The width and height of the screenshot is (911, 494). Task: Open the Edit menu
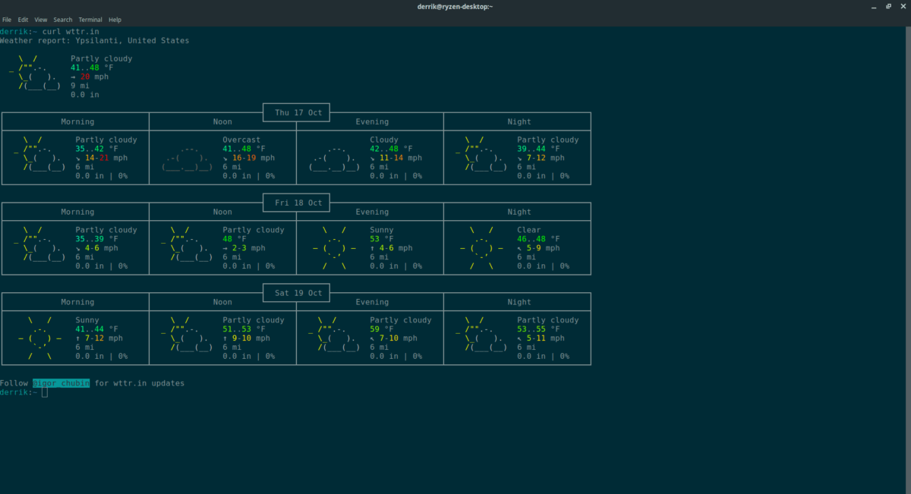(23, 19)
